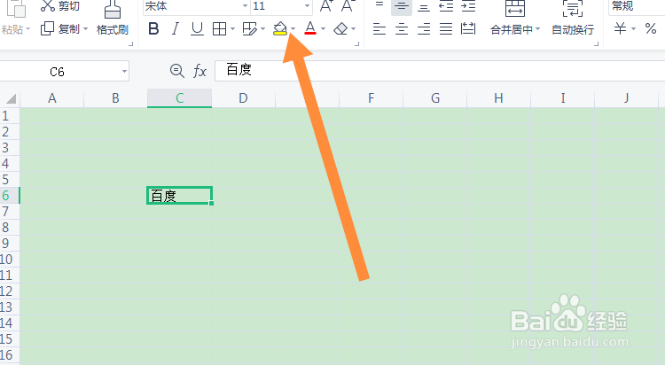Click the Name Box showing C6
Image resolution: width=665 pixels, height=365 pixels.
[x=59, y=71]
